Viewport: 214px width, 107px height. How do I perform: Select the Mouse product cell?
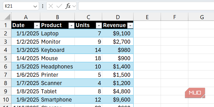tap(57, 58)
